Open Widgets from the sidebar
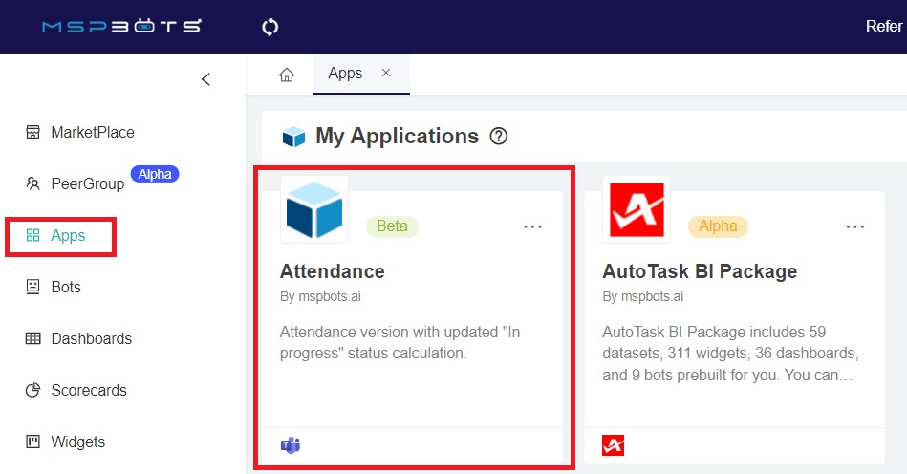 click(x=77, y=442)
